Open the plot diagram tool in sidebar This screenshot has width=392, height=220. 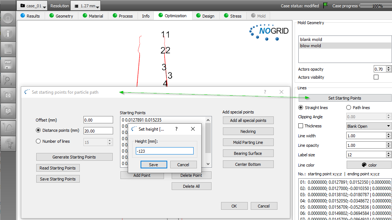coord(8,127)
